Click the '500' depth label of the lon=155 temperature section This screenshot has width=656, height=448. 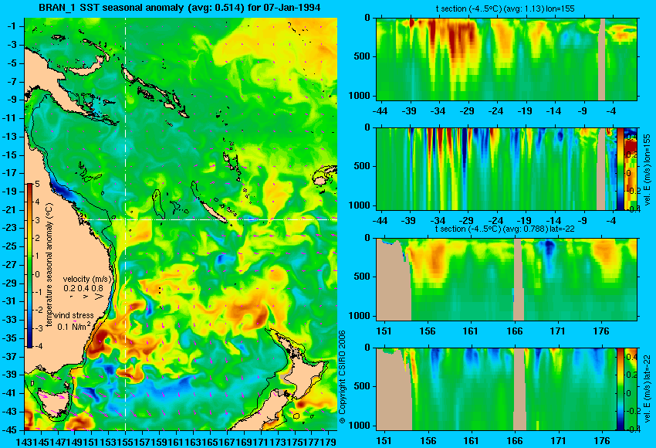click(362, 56)
